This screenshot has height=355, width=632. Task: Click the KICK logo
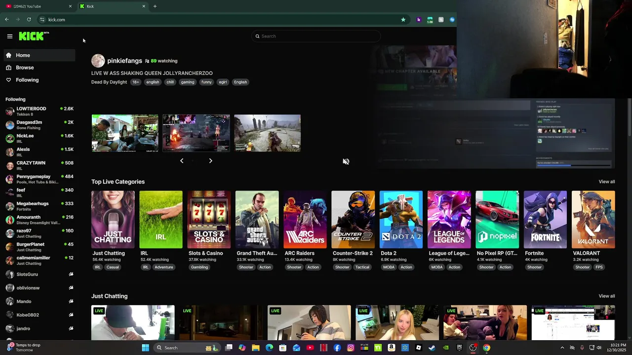tap(34, 36)
